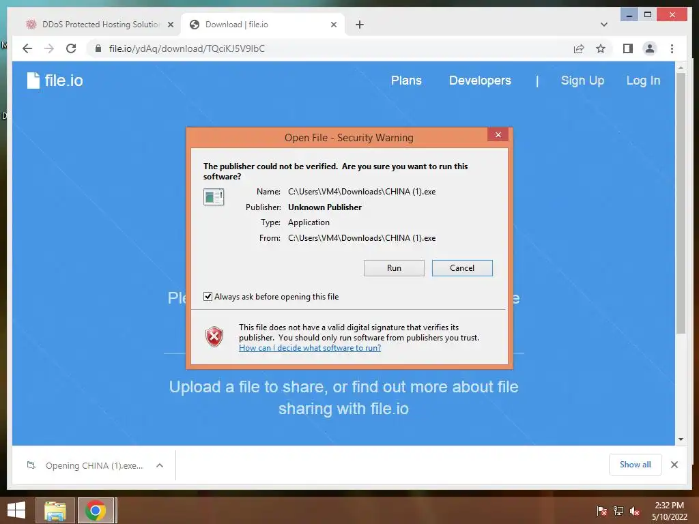Click the scrollbar up arrow

click(681, 68)
